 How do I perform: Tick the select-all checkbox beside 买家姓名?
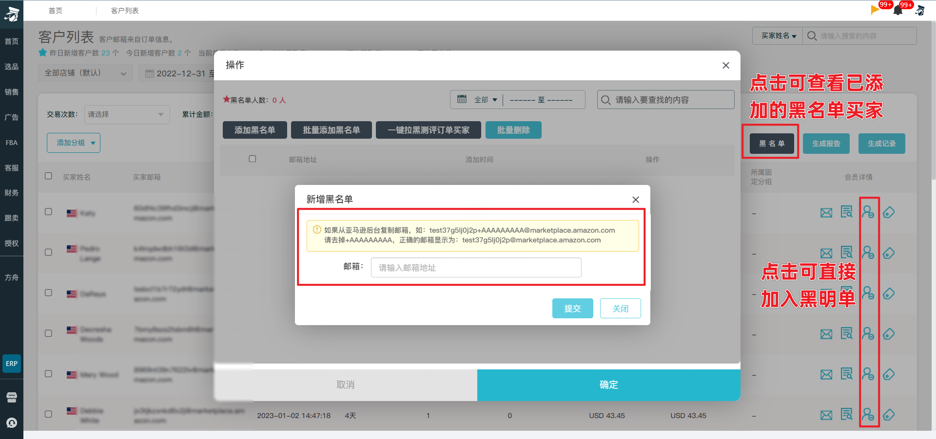point(48,176)
